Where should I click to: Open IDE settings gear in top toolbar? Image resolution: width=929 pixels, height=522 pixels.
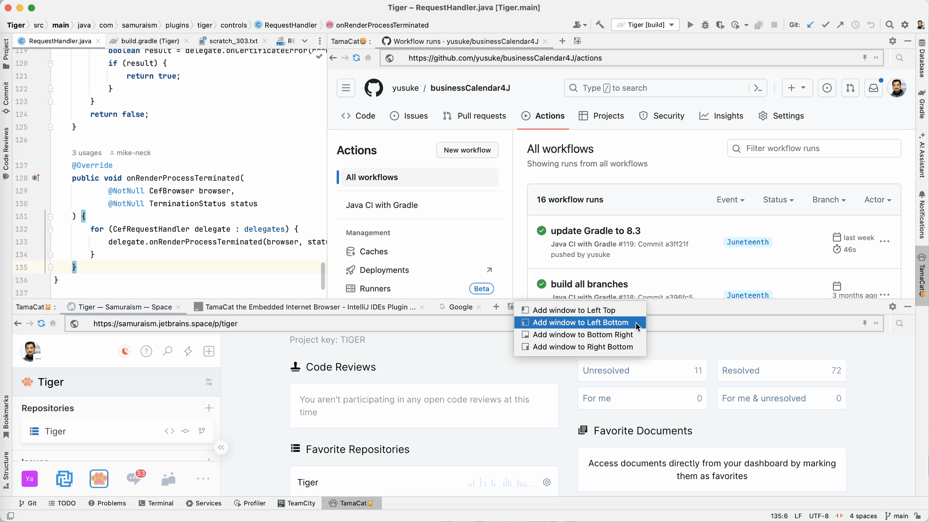tap(905, 25)
